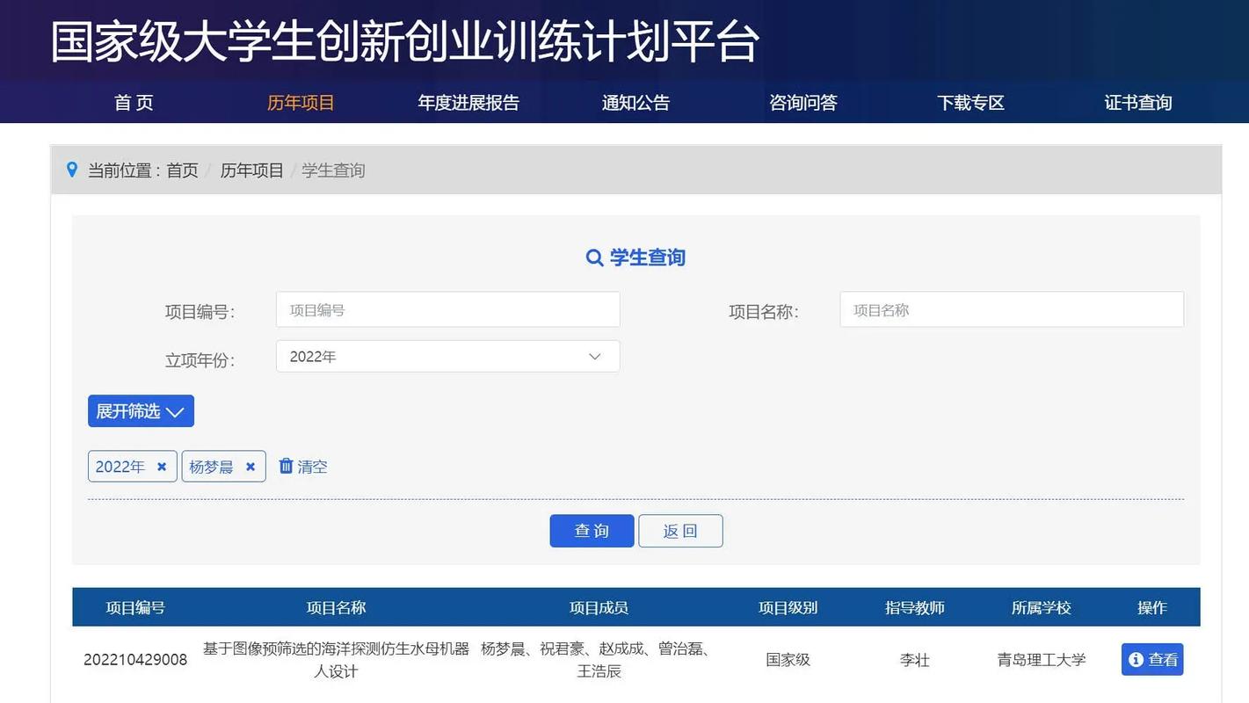Image resolution: width=1249 pixels, height=703 pixels.
Task: Click the 所属学校 column header
Action: pos(1042,607)
